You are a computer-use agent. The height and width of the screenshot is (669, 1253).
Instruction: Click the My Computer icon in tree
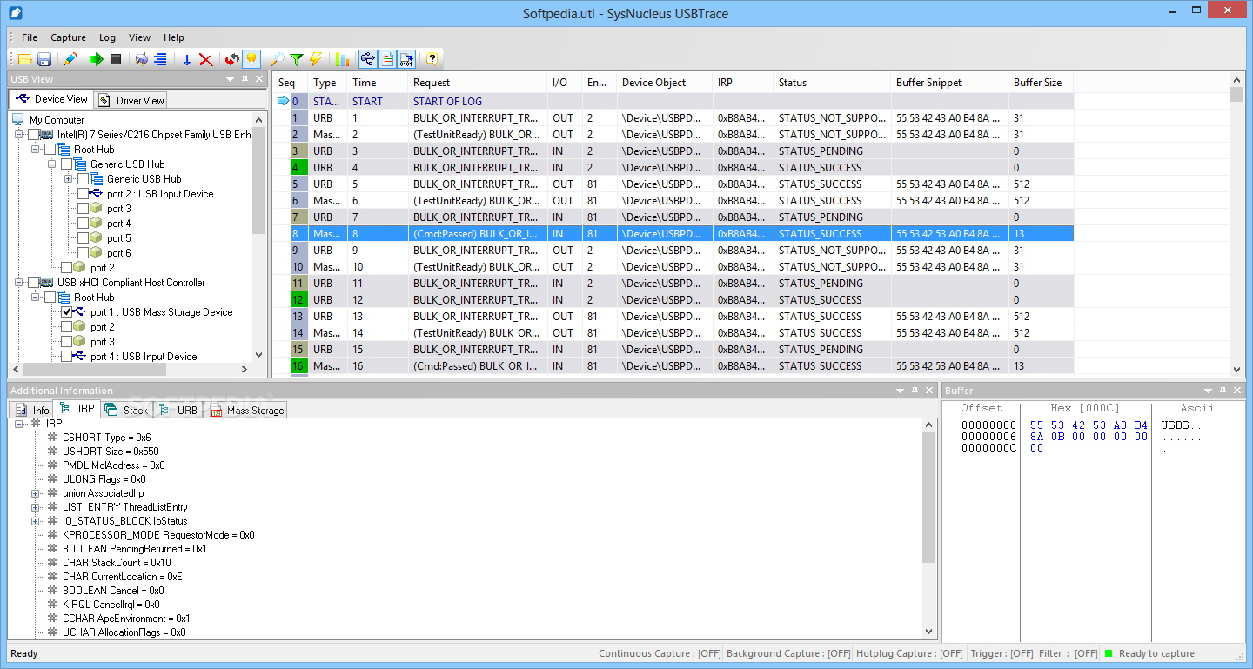click(x=18, y=119)
